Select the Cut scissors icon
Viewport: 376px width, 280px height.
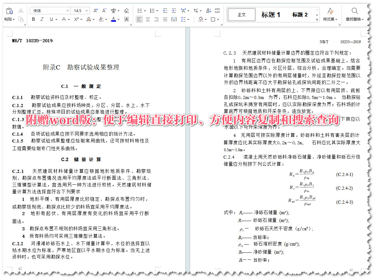click(x=21, y=11)
